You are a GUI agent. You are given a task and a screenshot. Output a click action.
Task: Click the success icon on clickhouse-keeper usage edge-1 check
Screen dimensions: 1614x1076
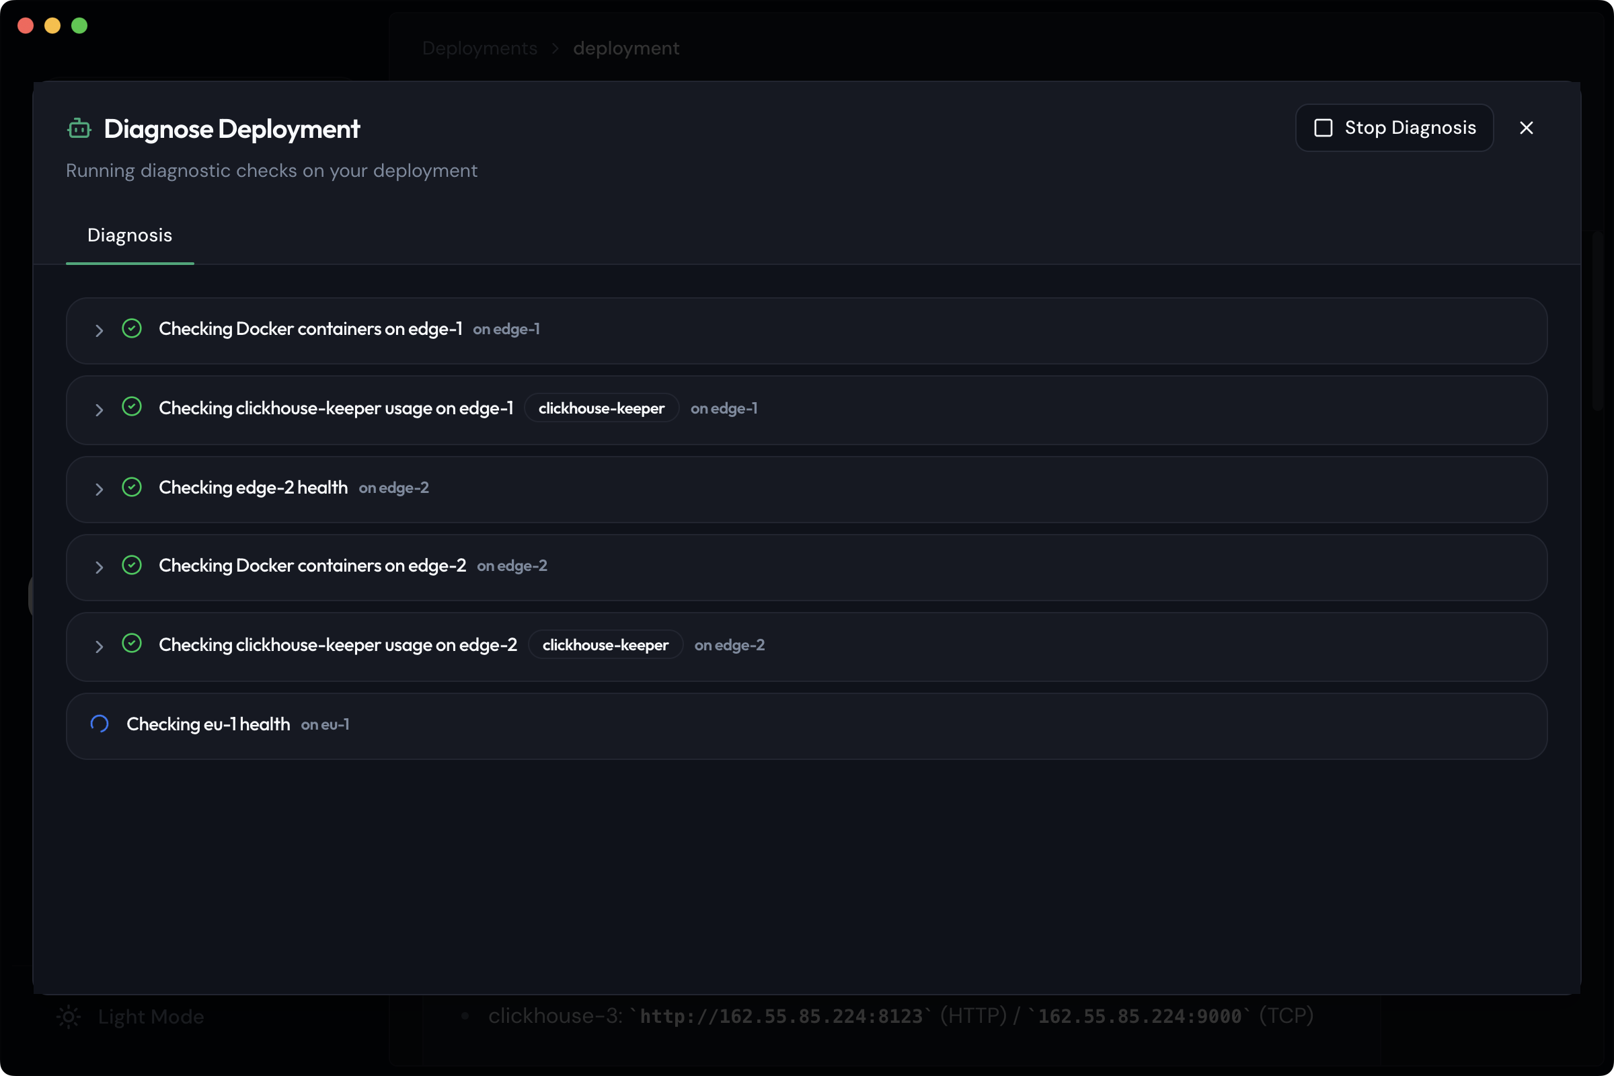point(132,406)
